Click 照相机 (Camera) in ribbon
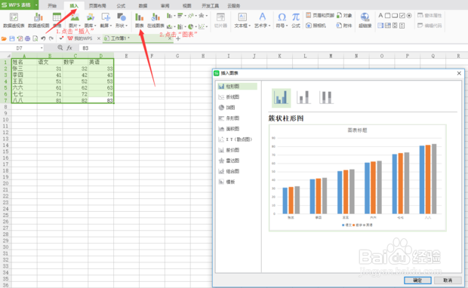The image size is (468, 288). click(316, 26)
